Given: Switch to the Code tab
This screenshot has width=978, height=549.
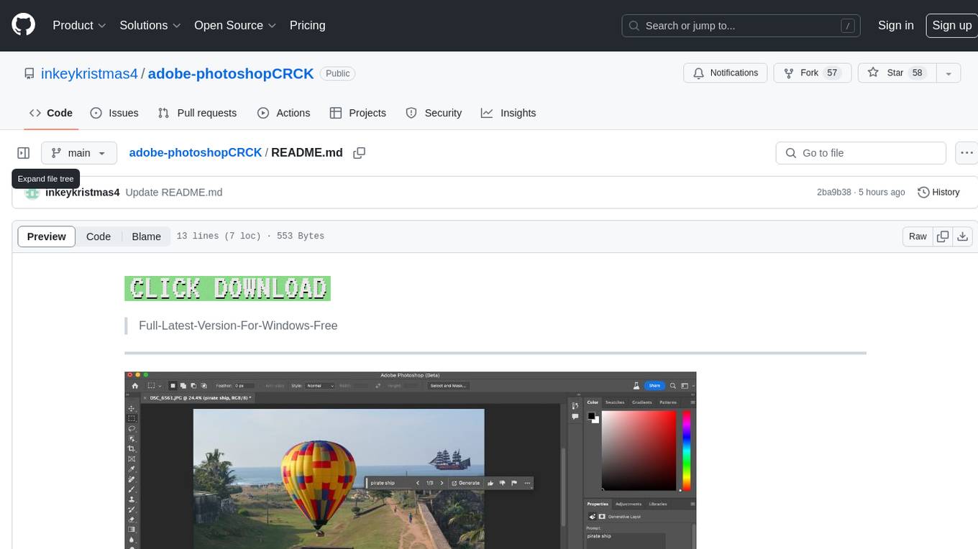Looking at the screenshot, I should (x=50, y=113).
